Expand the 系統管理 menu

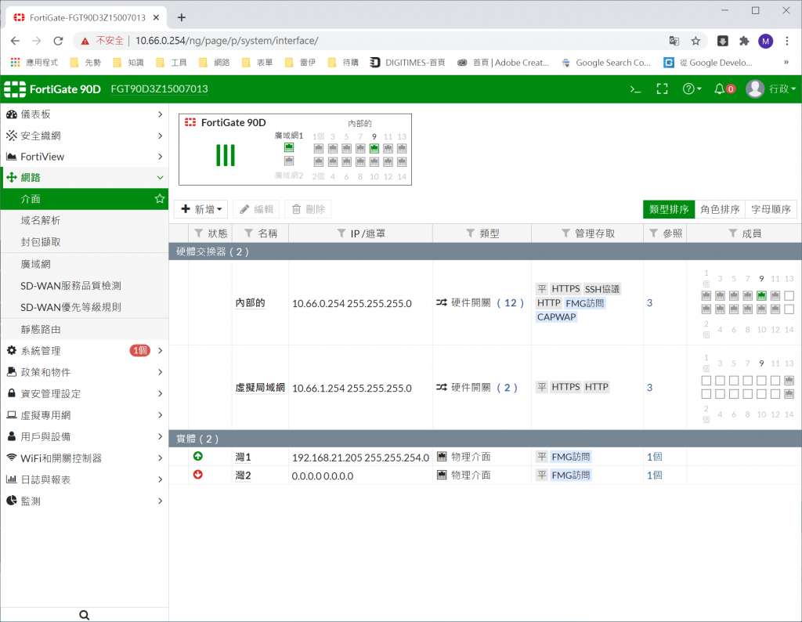click(84, 350)
